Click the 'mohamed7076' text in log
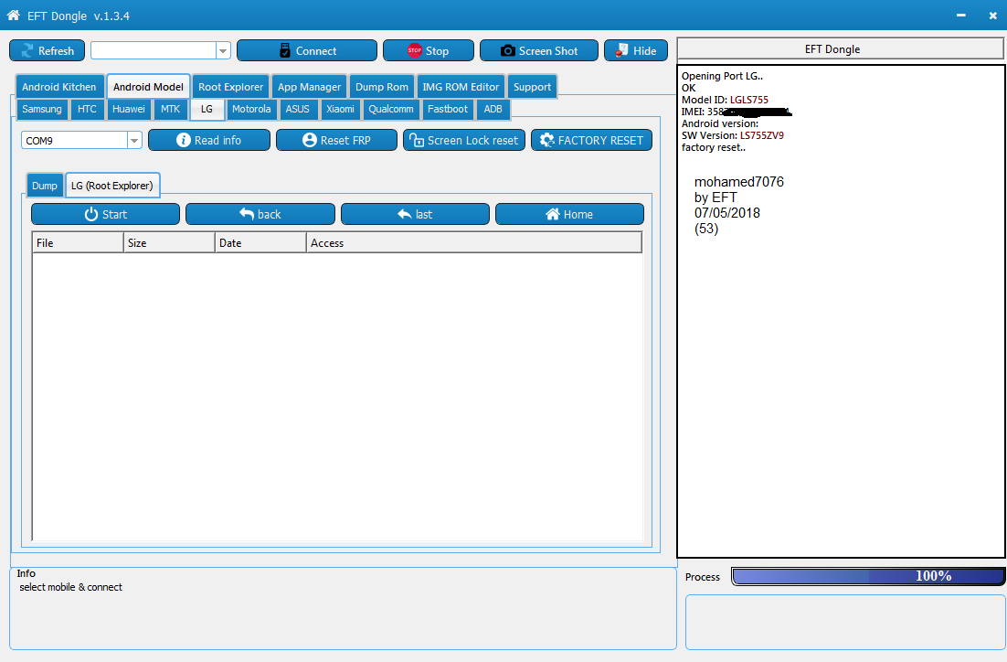1007x662 pixels. coord(739,182)
